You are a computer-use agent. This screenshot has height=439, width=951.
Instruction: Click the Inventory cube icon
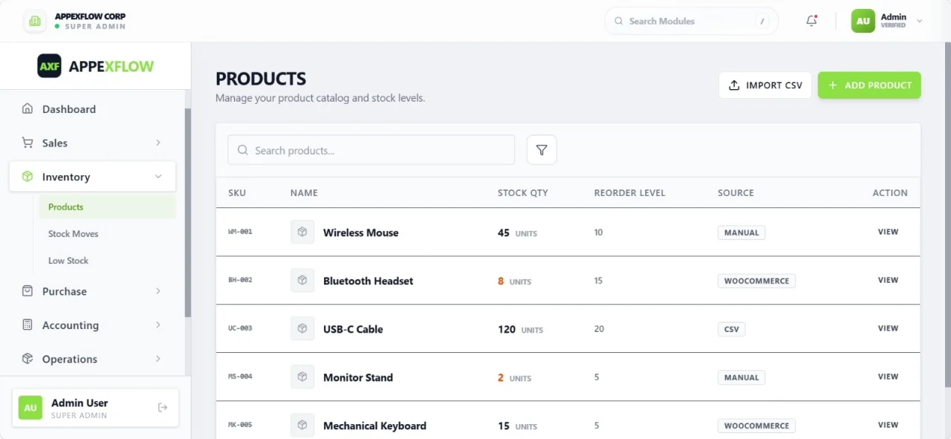tap(27, 177)
